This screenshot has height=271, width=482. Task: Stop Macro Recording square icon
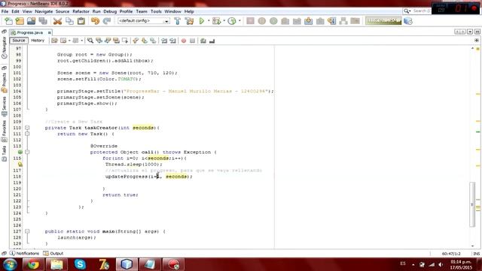point(193,41)
